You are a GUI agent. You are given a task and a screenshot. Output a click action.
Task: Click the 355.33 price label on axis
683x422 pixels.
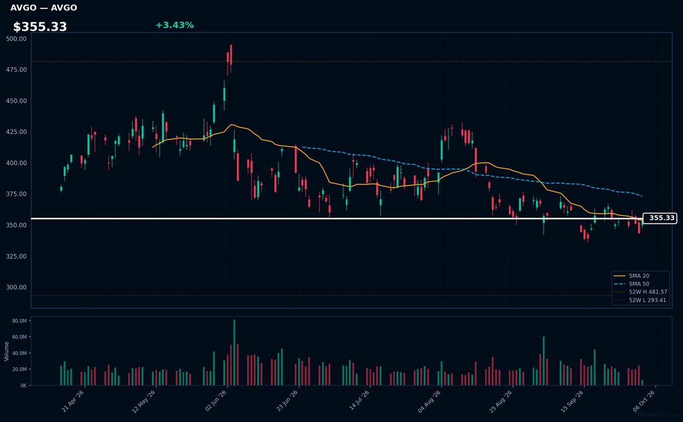[x=660, y=218]
